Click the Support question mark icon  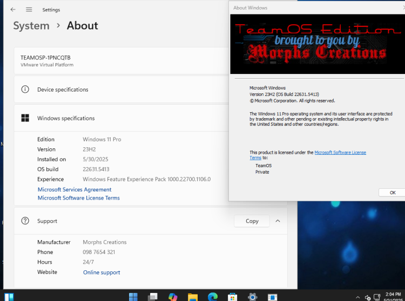[x=25, y=221]
